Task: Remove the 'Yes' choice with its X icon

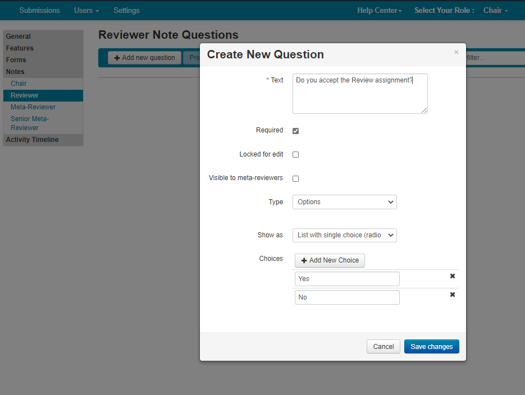Action: 453,277
